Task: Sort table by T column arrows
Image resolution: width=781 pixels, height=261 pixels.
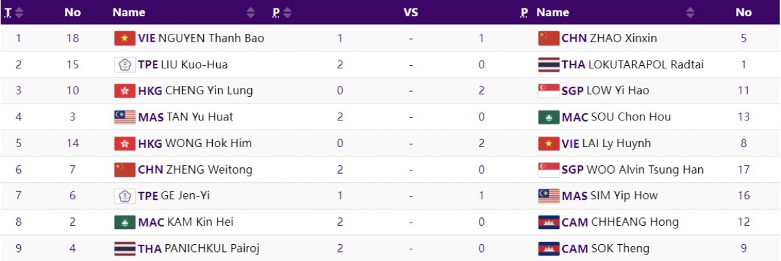Action: tap(19, 12)
